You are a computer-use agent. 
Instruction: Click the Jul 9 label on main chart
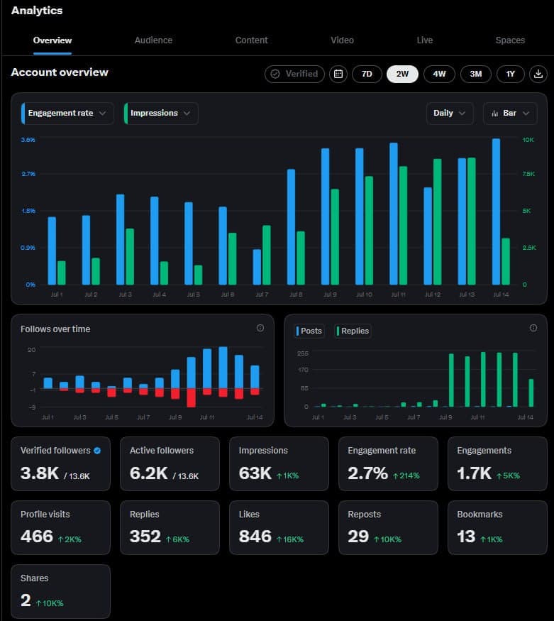(330, 295)
